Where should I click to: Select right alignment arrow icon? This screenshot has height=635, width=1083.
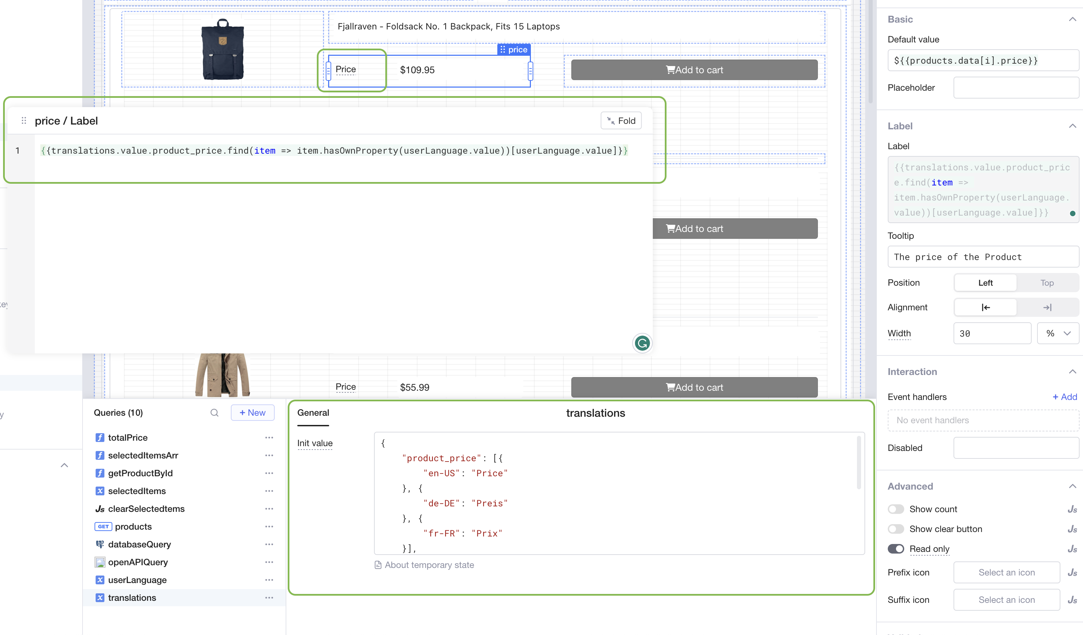1047,308
